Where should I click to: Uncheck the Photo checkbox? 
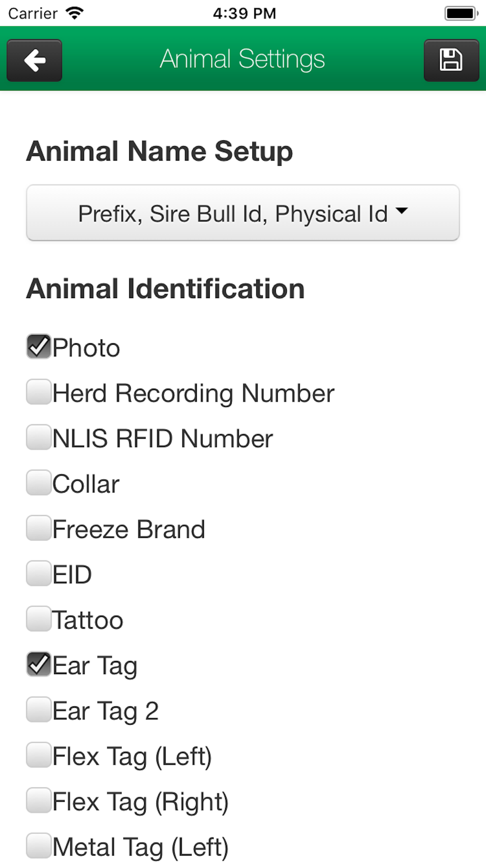pyautogui.click(x=39, y=347)
